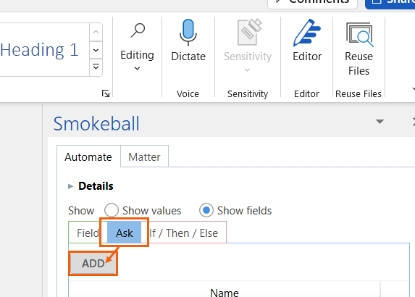Move down one row in the styles gallery
This screenshot has width=415, height=297.
coord(96,50)
